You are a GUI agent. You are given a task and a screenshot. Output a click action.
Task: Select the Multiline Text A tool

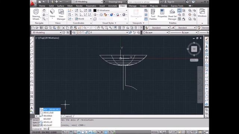point(32,108)
